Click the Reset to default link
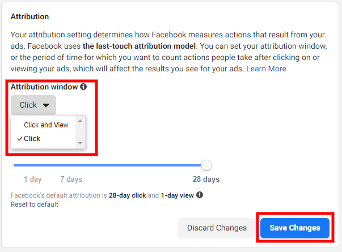Image resolution: width=342 pixels, height=252 pixels. (34, 204)
